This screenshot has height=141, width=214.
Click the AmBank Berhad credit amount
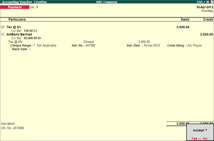[207, 34]
